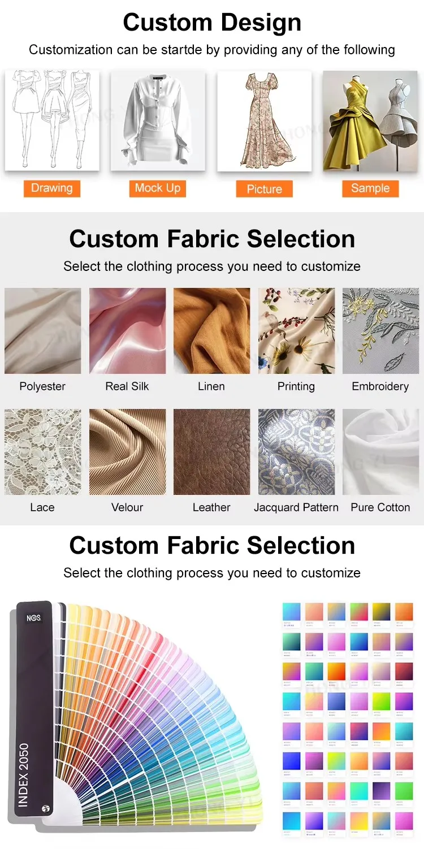424x849 pixels.
Task: Choose the brown Leather texture swatch
Action: (x=211, y=452)
